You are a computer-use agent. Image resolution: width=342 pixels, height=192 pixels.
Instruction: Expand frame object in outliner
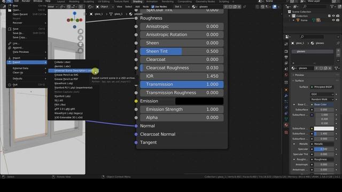click(293, 20)
